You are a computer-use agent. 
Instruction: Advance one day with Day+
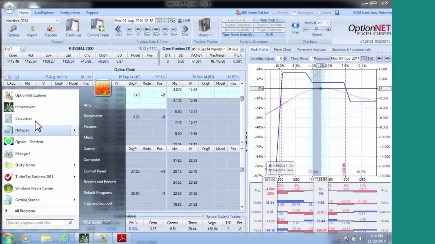pos(156,30)
